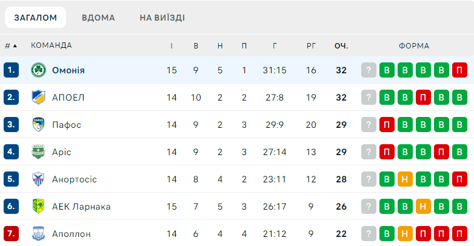Click the АПОЕЛ club crest icon
This screenshot has width=474, height=246.
39,98
